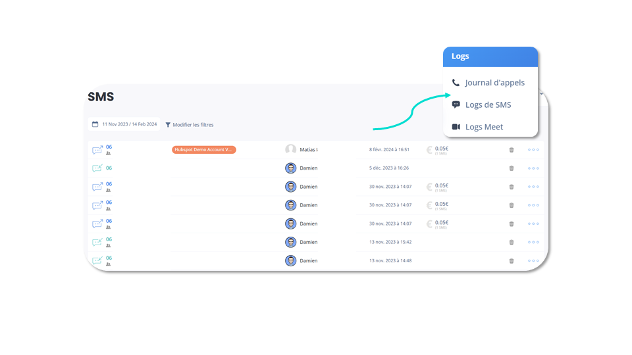Click outgoing SMS icon on Matias row

(x=97, y=150)
